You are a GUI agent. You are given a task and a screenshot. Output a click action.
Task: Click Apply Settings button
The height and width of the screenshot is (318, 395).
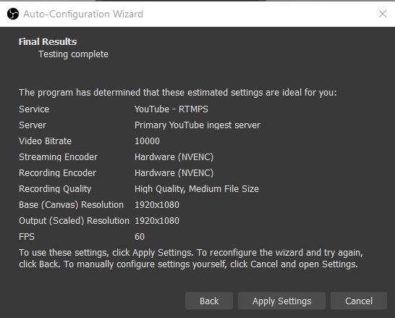click(281, 301)
